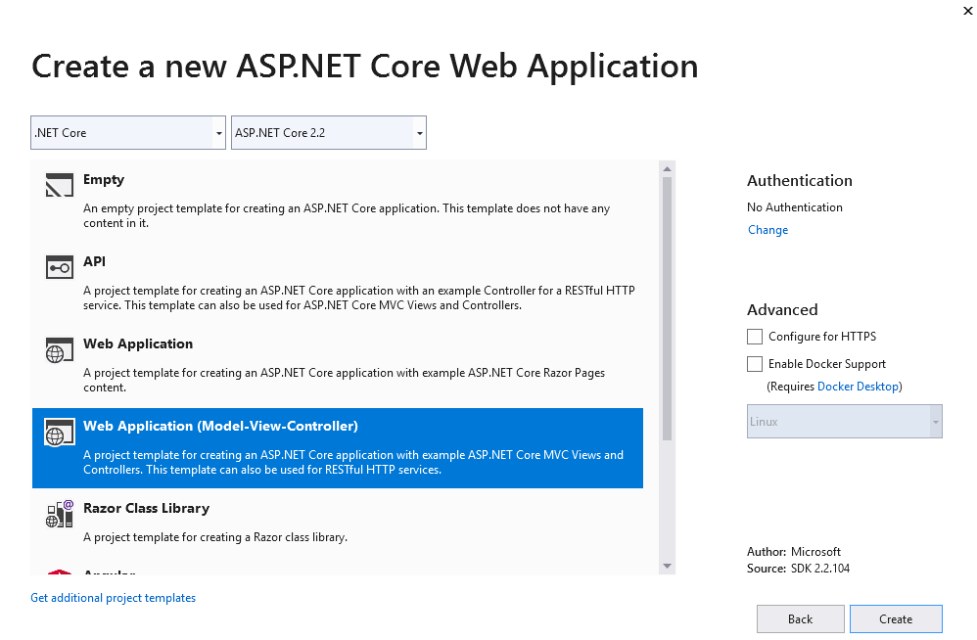This screenshot has width=977, height=640.
Task: Click Get additional project templates
Action: pos(113,597)
